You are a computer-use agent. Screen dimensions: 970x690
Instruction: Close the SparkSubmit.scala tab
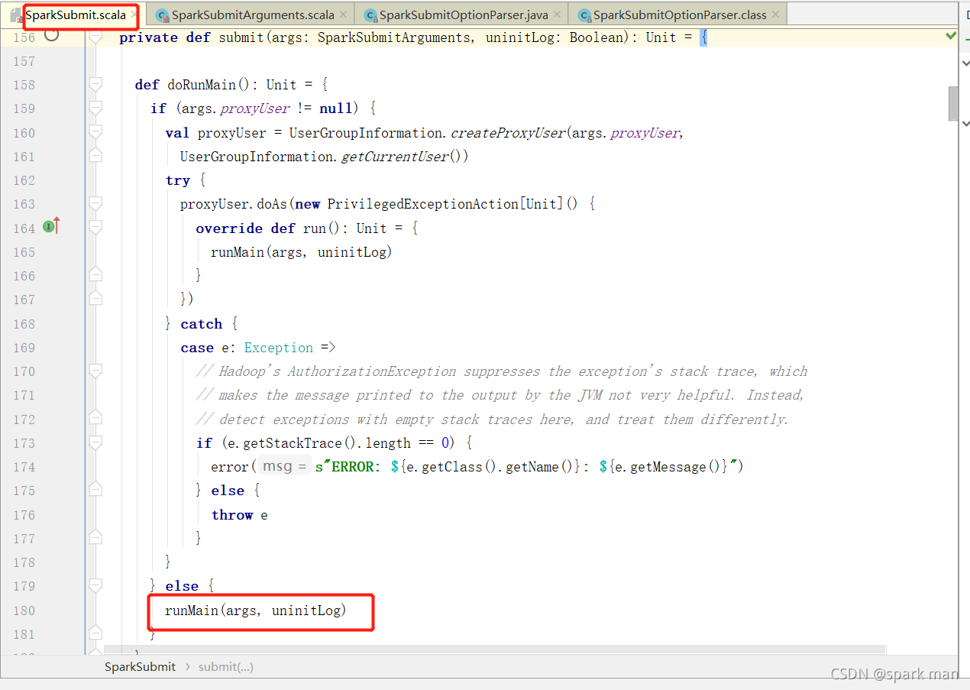point(134,15)
